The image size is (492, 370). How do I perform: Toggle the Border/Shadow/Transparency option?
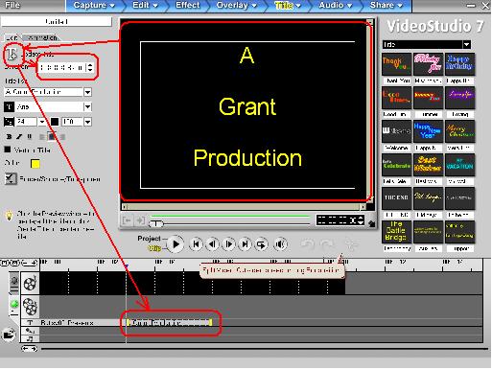pyautogui.click(x=11, y=179)
